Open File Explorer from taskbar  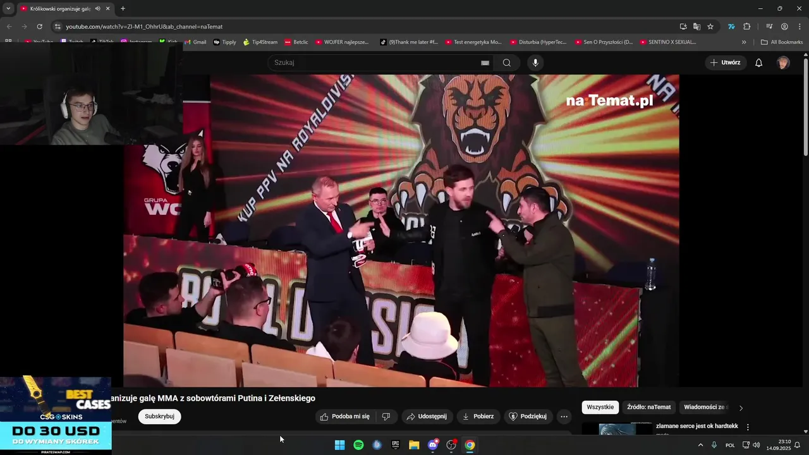(414, 445)
